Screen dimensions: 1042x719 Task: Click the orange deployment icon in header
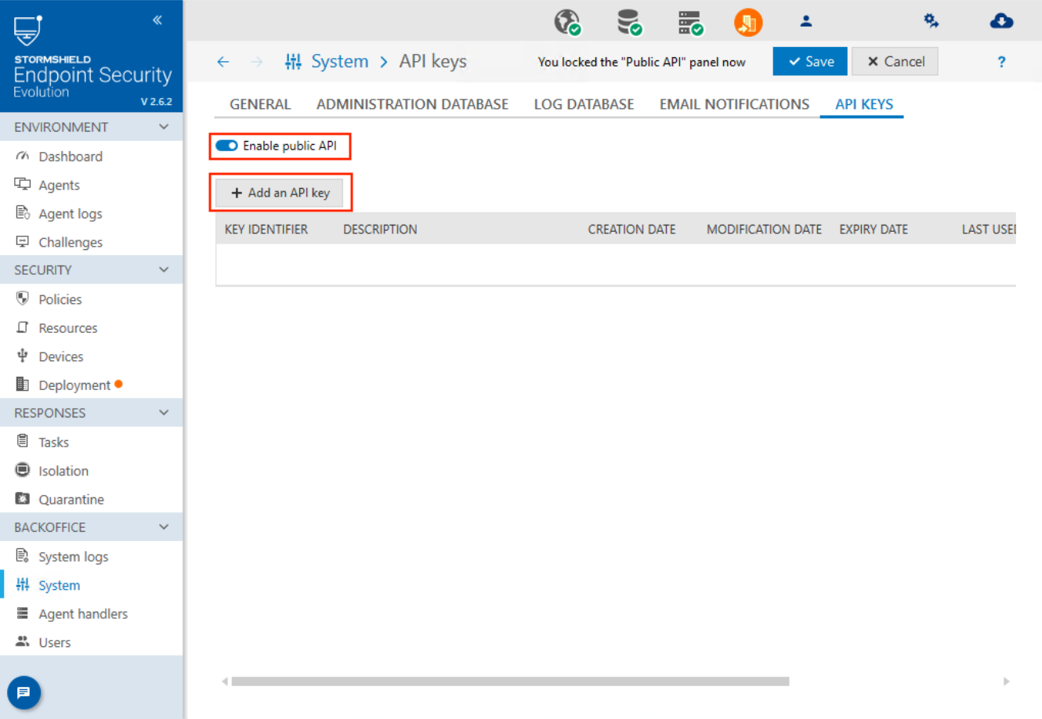tap(747, 22)
